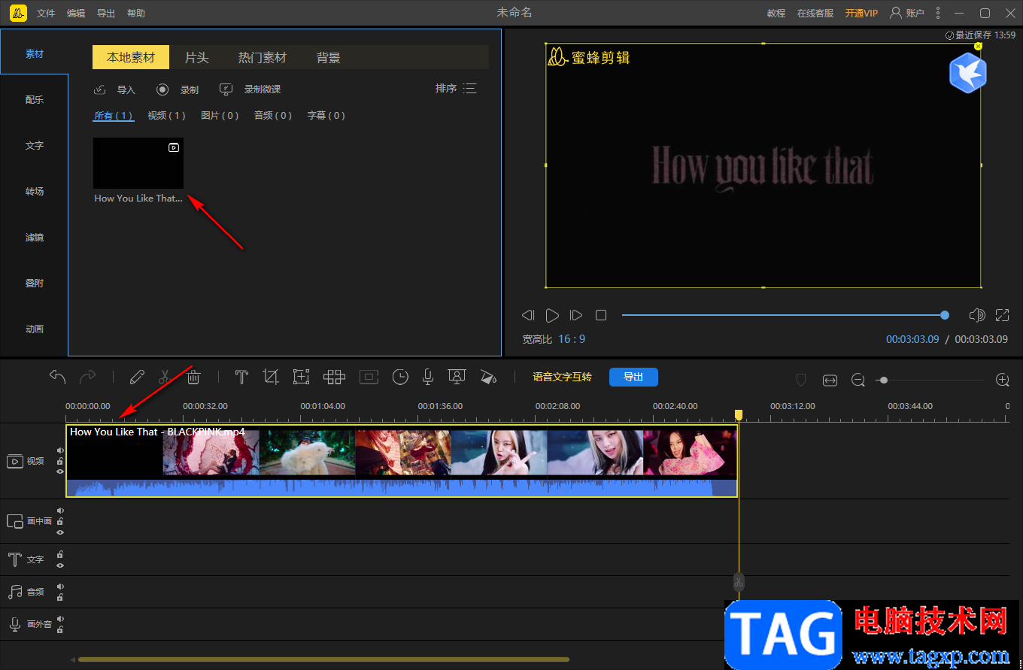Lock the 视频 track
This screenshot has width=1023, height=670.
coord(60,461)
